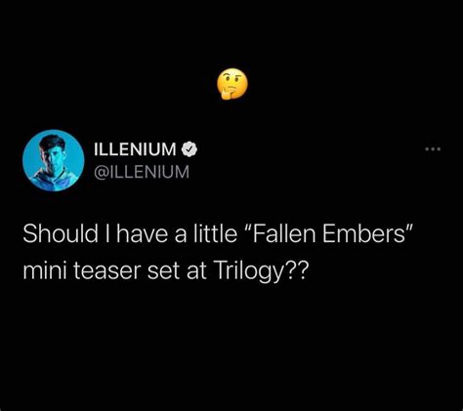Open ILLENIUM's round profile picture
The image size is (463, 411).
(x=54, y=160)
